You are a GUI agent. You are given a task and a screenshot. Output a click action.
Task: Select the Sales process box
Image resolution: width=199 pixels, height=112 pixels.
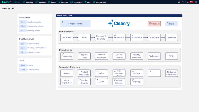(84, 37)
